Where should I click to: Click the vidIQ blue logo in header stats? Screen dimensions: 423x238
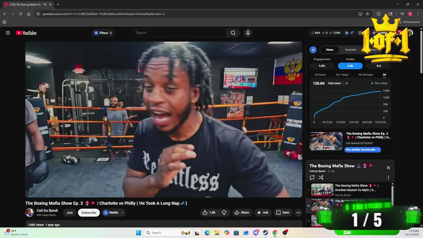click(347, 33)
